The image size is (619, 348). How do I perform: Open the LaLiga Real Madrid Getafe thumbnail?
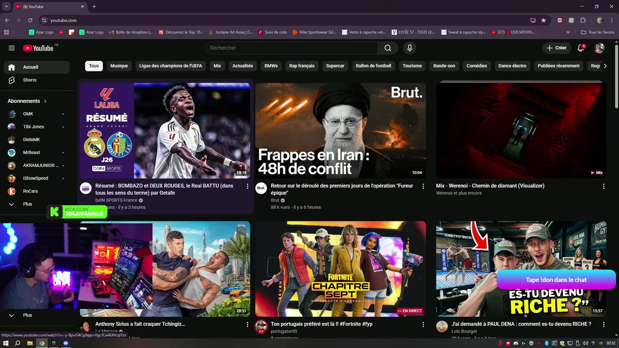point(165,130)
